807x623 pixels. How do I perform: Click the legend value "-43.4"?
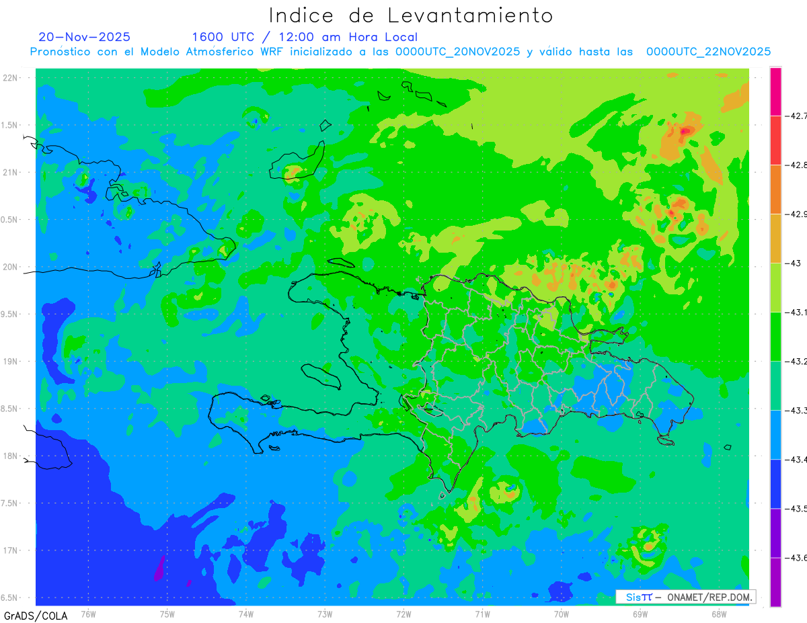pos(796,459)
